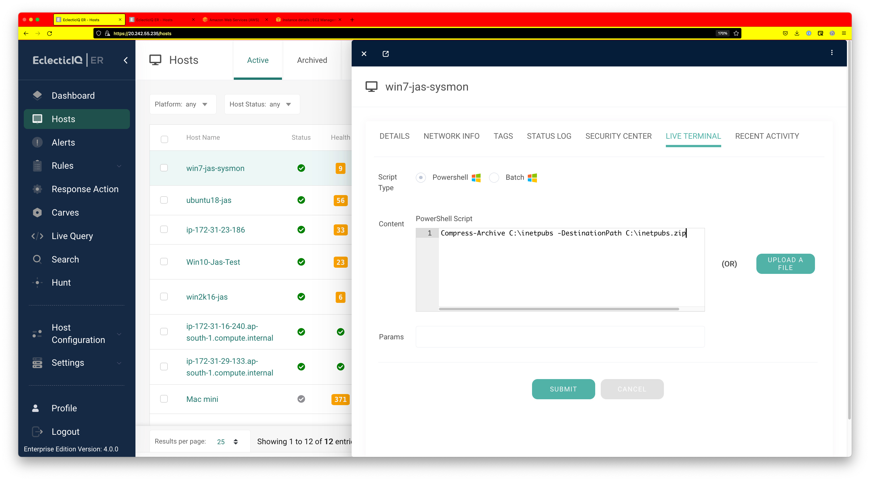
Task: Click UPLOAD A FILE button
Action: (785, 263)
